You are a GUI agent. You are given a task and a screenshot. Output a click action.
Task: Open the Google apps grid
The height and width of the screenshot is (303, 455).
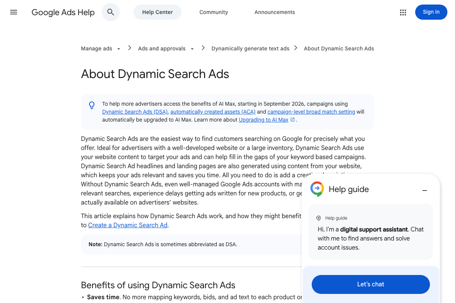[x=403, y=12]
